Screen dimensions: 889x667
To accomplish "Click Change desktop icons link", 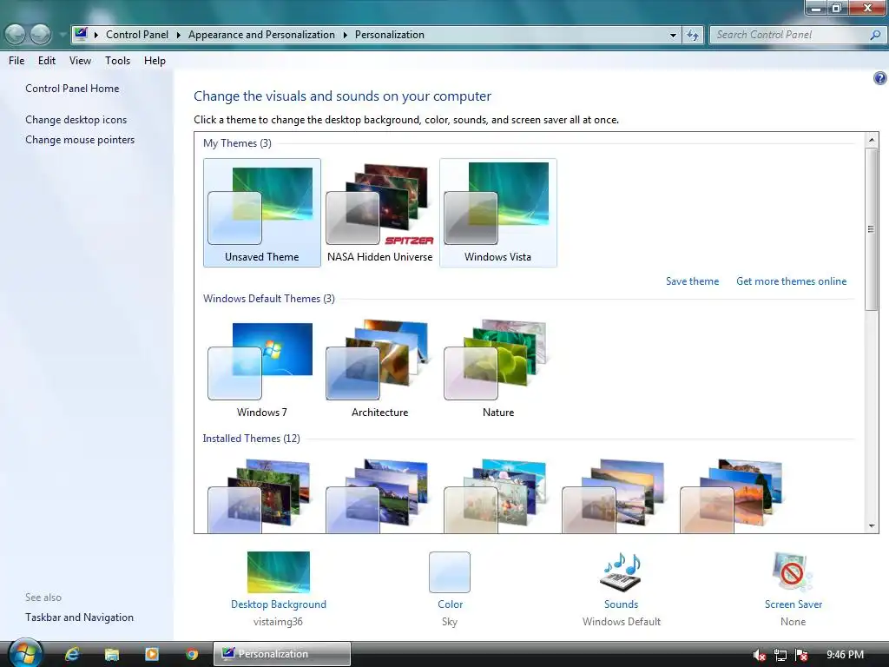I will pos(76,120).
